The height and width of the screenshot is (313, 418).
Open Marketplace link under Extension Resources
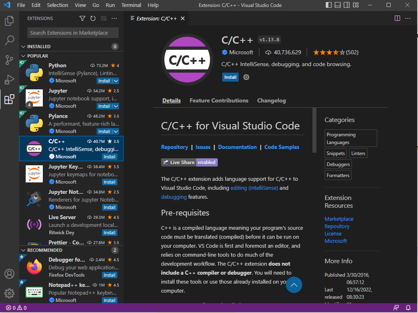pos(339,219)
